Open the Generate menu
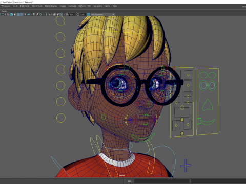This screenshot has width=246, height=184. point(97,6)
